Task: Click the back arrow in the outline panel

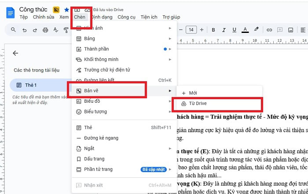Action: (15, 53)
